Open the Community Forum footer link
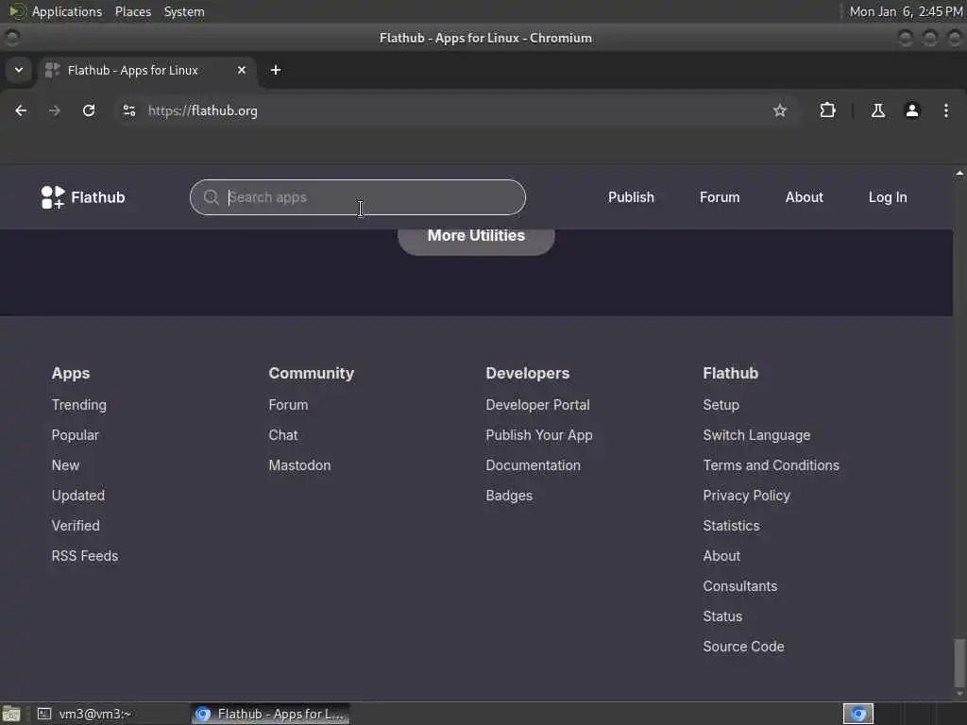The width and height of the screenshot is (967, 725). coord(288,405)
